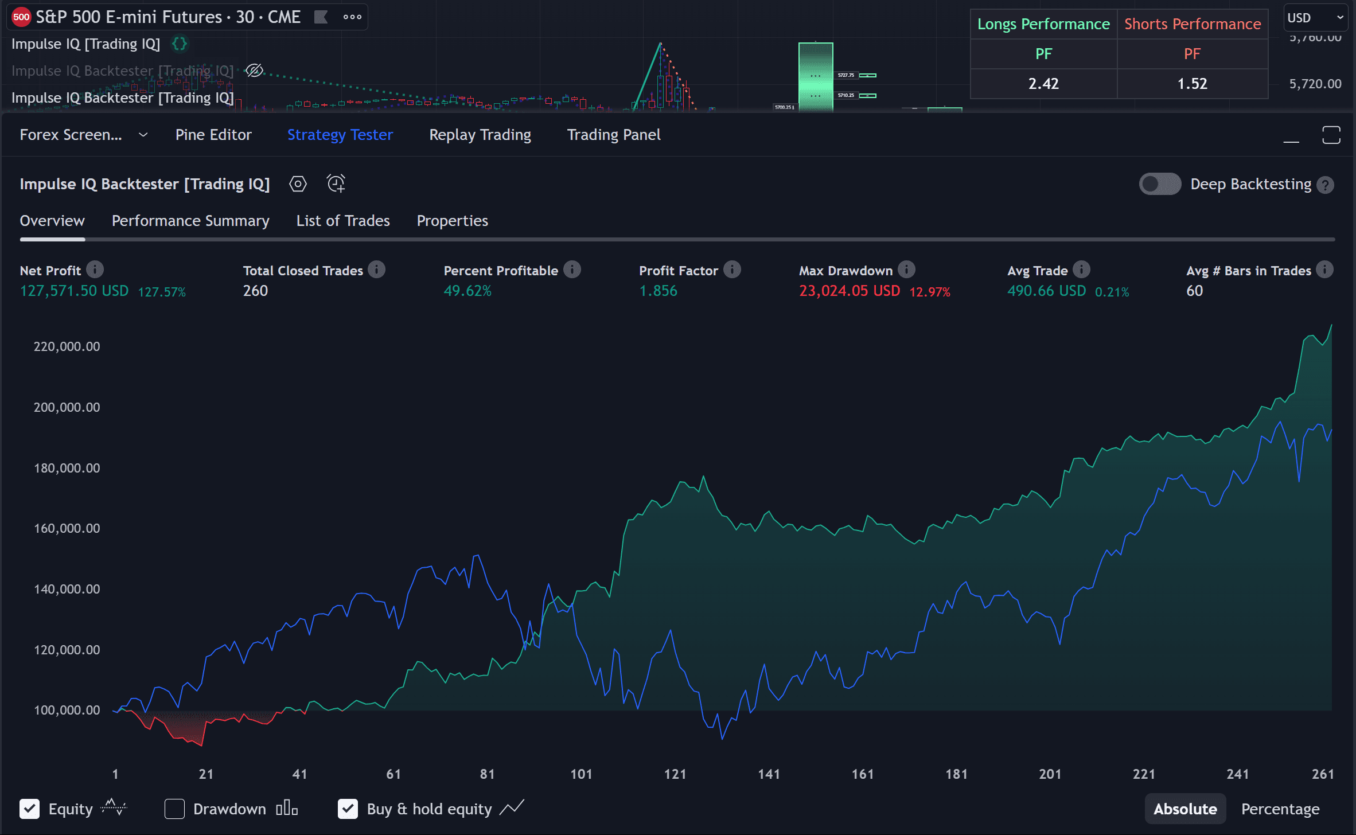Click the S&P 500 red symbol logo
The height and width of the screenshot is (835, 1356).
21,17
